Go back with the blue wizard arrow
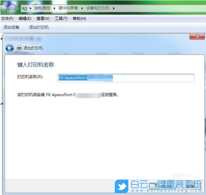Image resolution: width=206 pixels, height=195 pixels. [9, 48]
